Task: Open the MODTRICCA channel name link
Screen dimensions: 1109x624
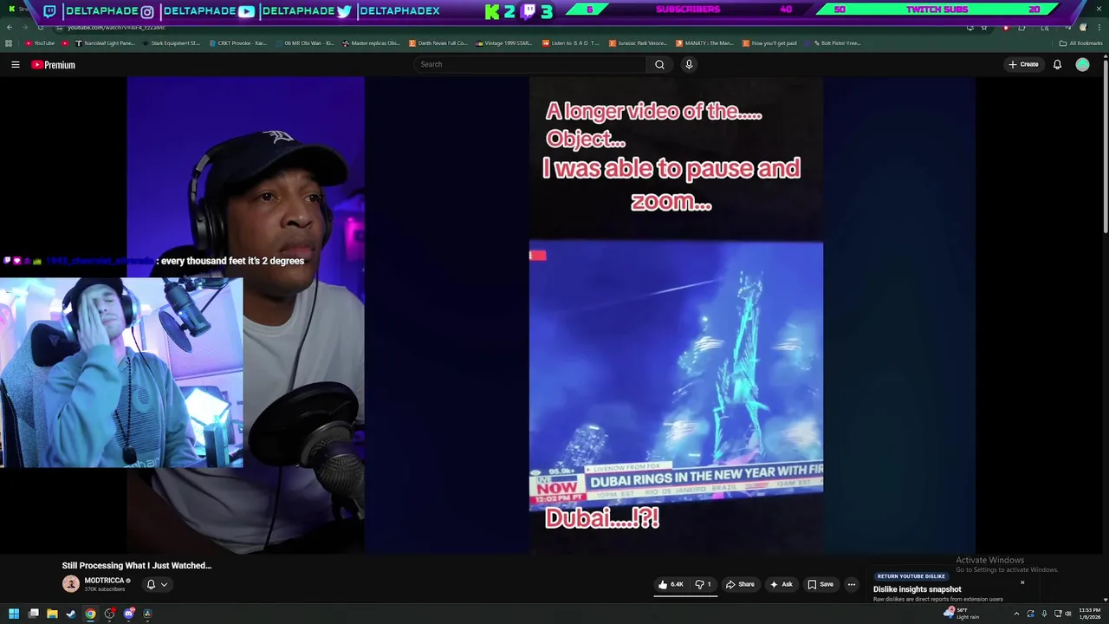Action: click(104, 581)
